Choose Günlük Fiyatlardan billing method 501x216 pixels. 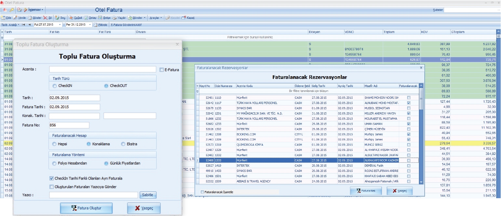coord(106,164)
